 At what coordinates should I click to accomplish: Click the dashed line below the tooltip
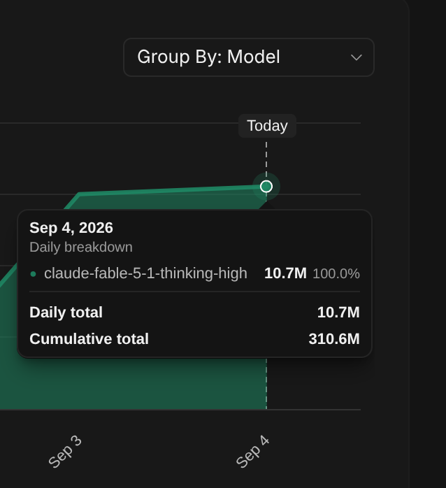266,383
